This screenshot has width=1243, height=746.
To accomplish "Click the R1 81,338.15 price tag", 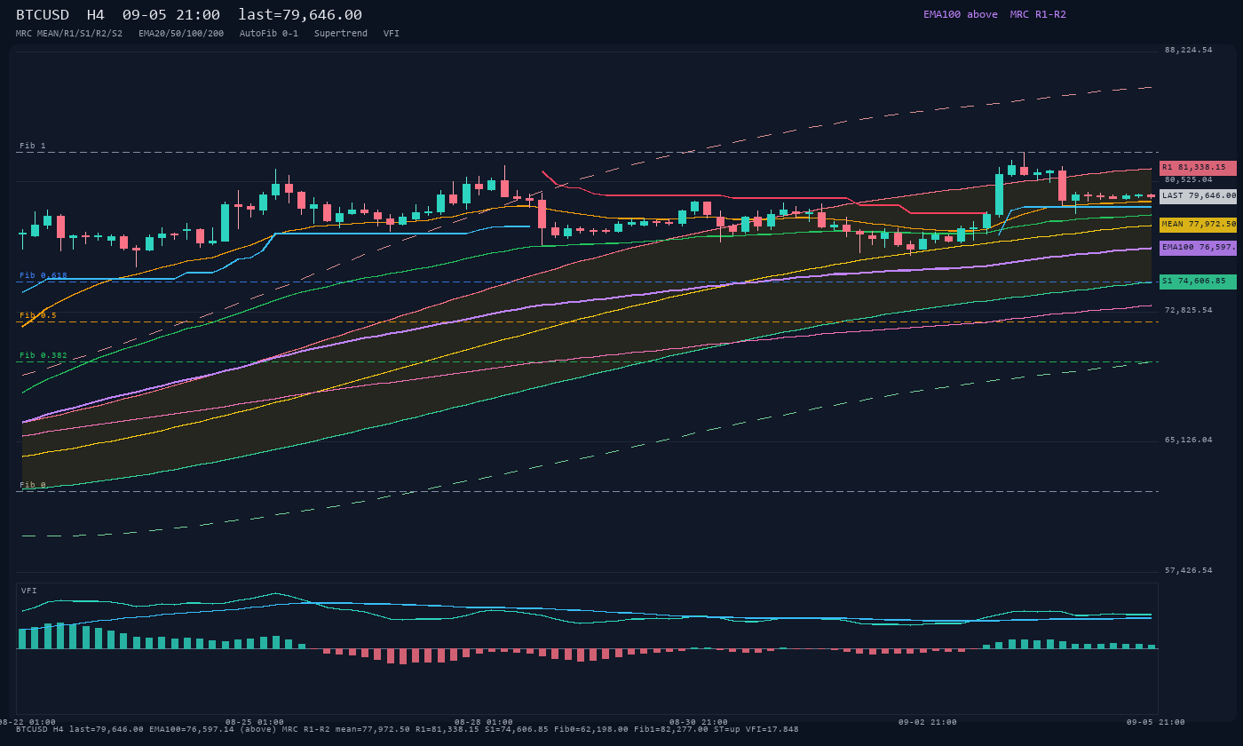I will pos(1198,167).
